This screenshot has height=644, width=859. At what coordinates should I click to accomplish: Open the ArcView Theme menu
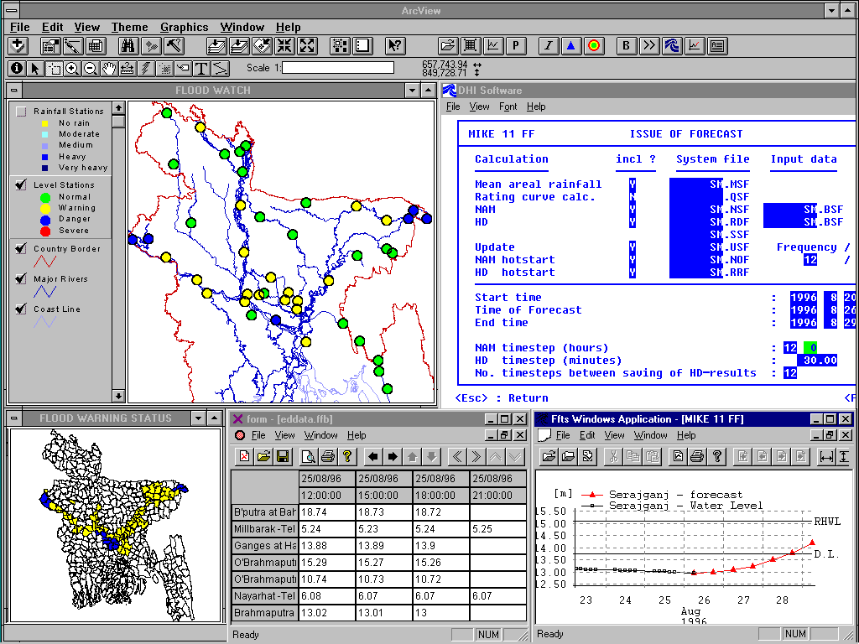pos(130,28)
